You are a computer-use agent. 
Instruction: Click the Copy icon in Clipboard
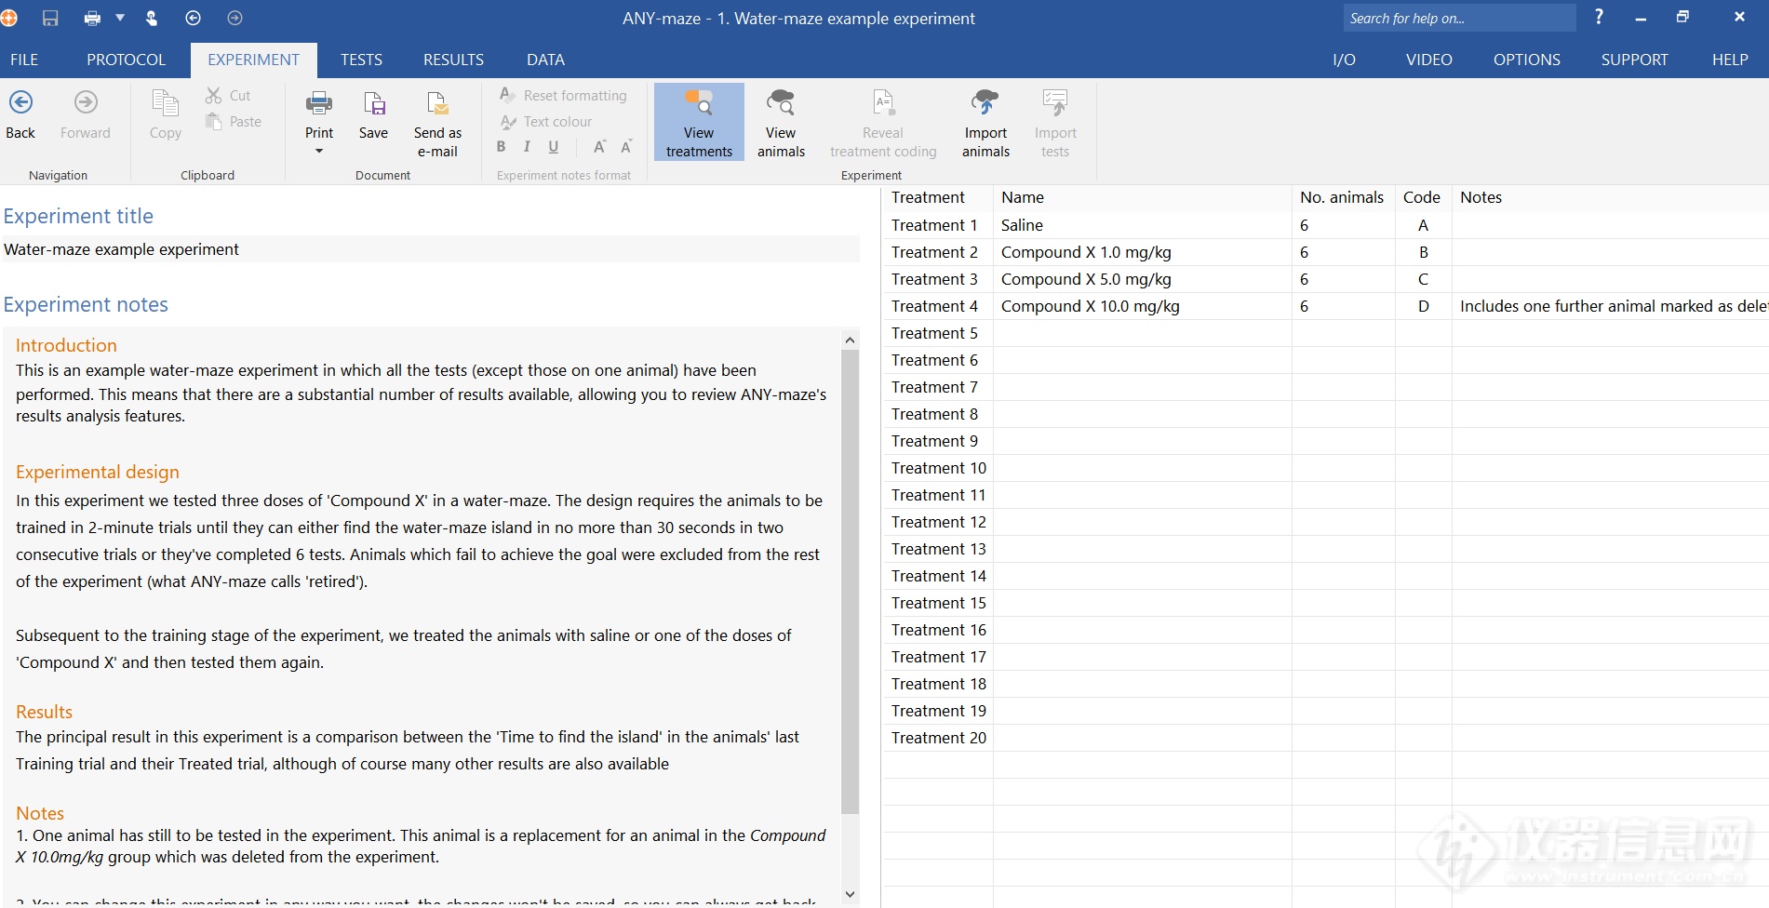166,103
